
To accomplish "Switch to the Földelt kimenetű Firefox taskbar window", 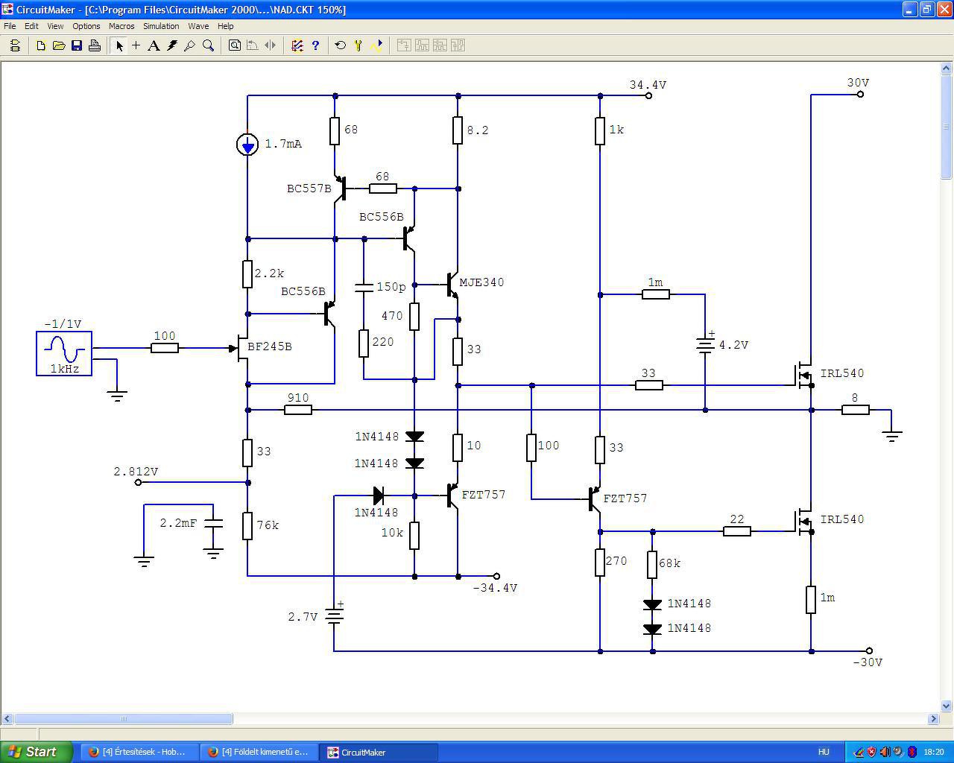I will pyautogui.click(x=259, y=752).
